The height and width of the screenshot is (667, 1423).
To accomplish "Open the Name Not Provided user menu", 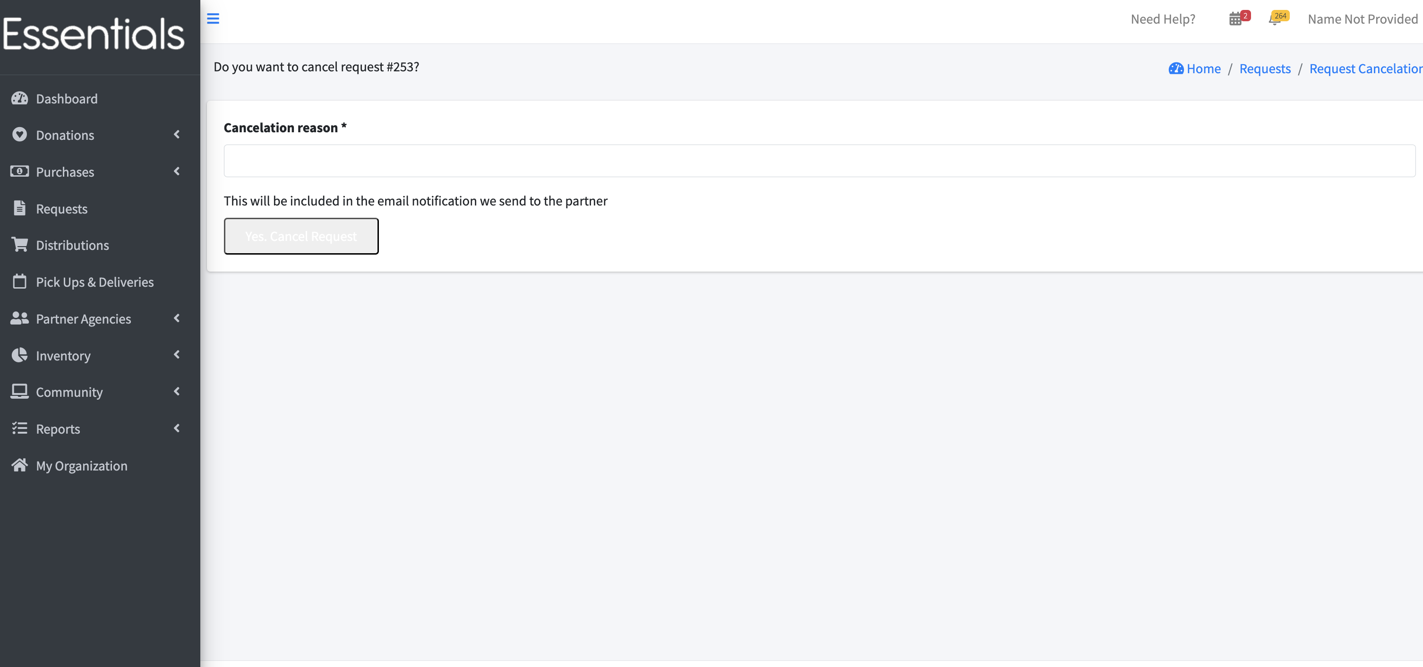I will pos(1363,19).
